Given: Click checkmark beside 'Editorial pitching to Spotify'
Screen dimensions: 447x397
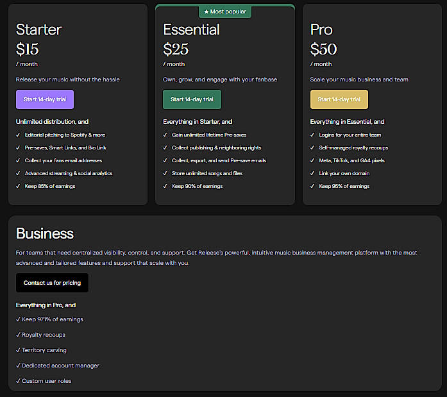Looking at the screenshot, I should click(18, 135).
